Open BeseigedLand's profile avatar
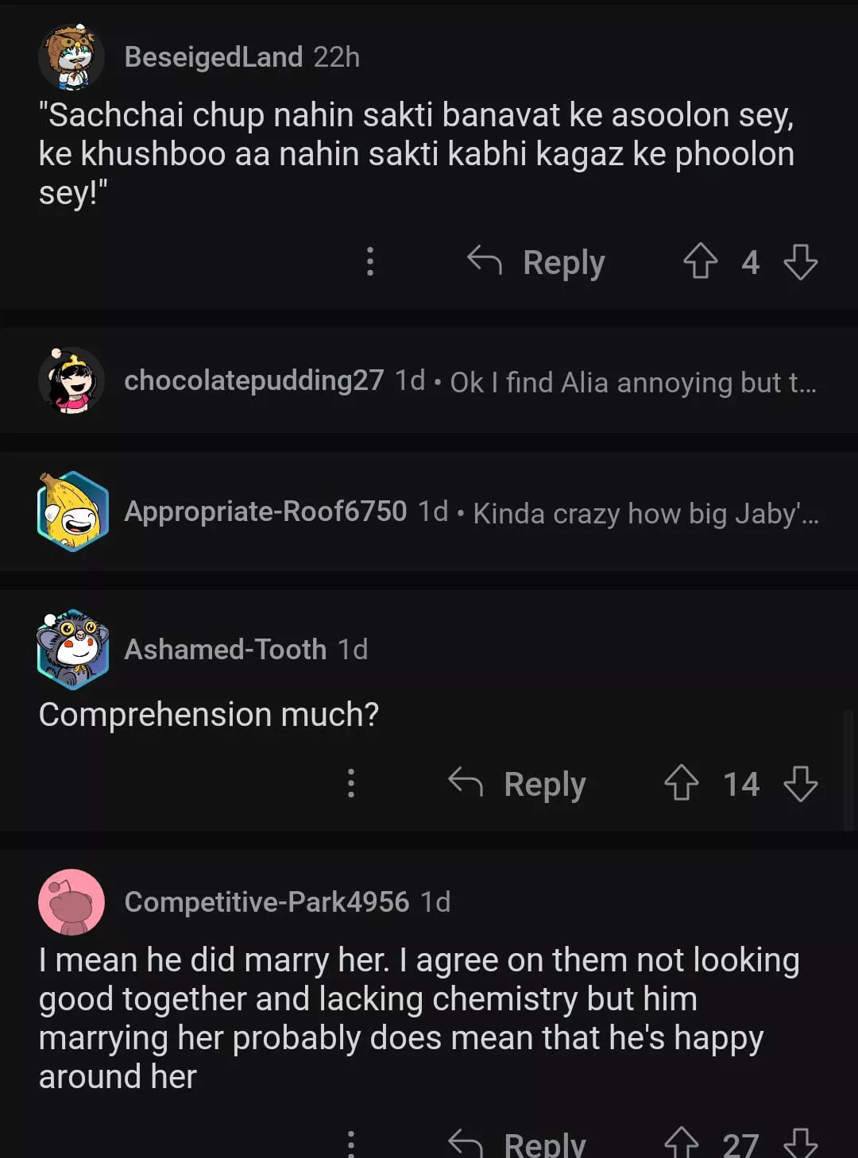 [x=71, y=57]
